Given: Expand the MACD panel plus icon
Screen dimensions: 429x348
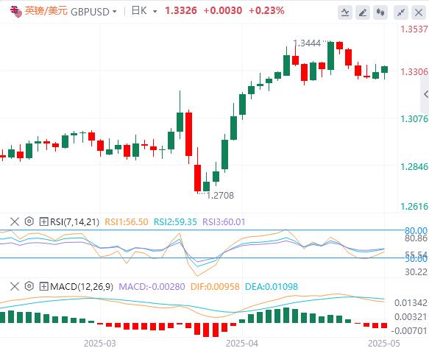Looking at the screenshot, I should pyautogui.click(x=43, y=286).
